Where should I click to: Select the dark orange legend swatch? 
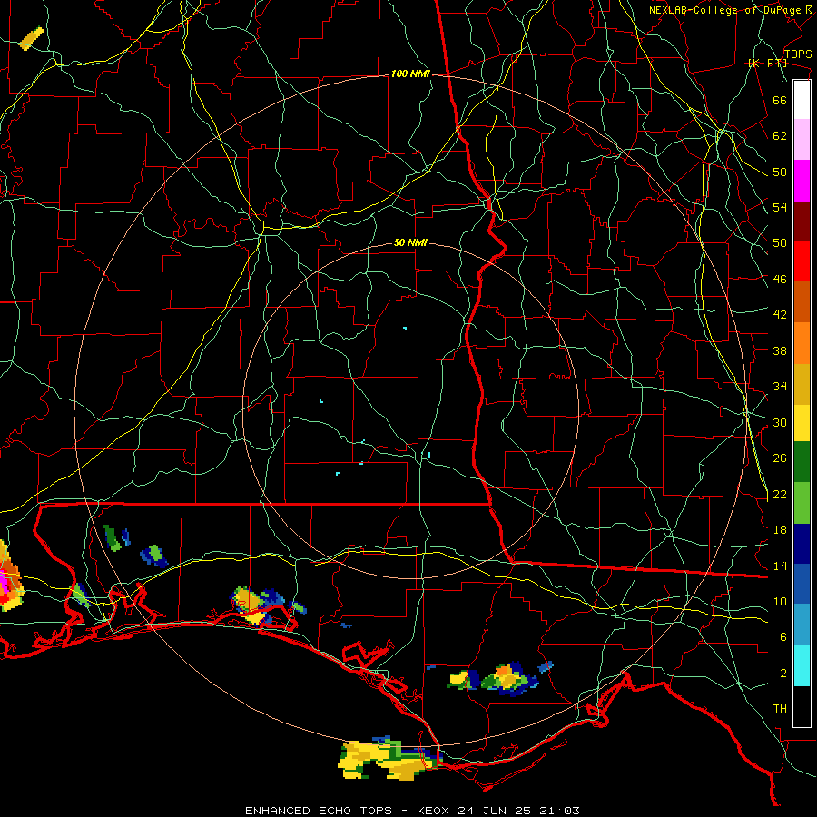pyautogui.click(x=802, y=302)
